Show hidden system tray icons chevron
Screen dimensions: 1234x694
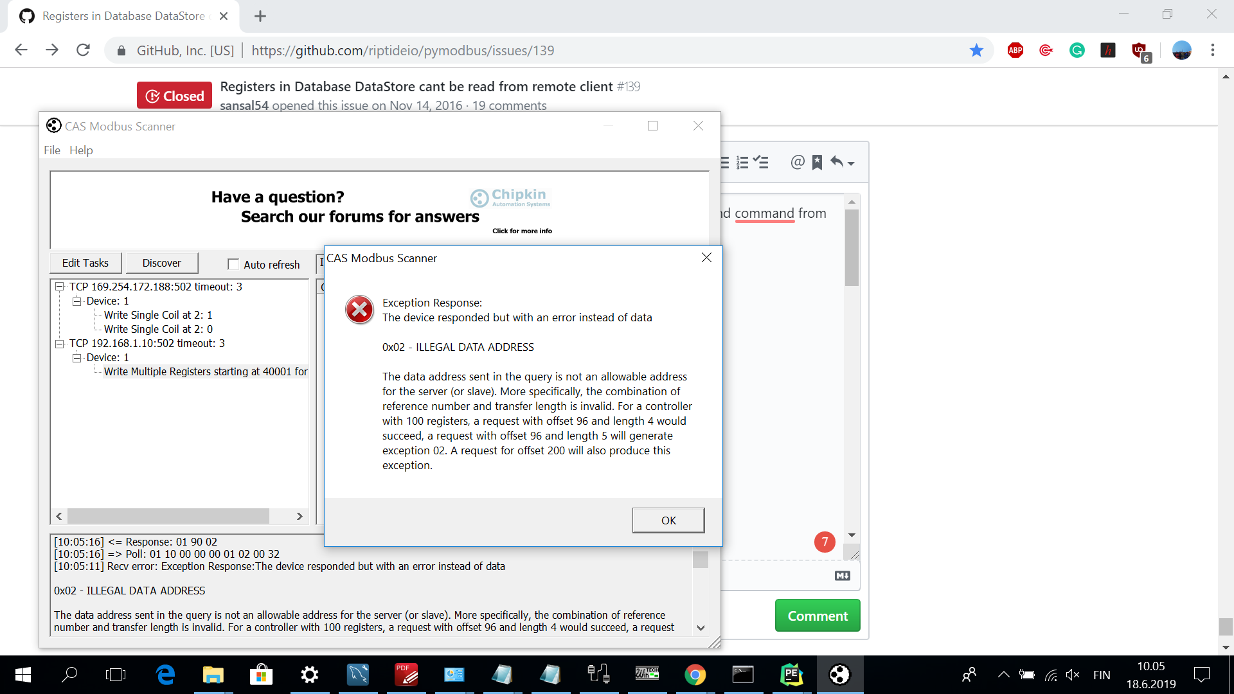1003,675
